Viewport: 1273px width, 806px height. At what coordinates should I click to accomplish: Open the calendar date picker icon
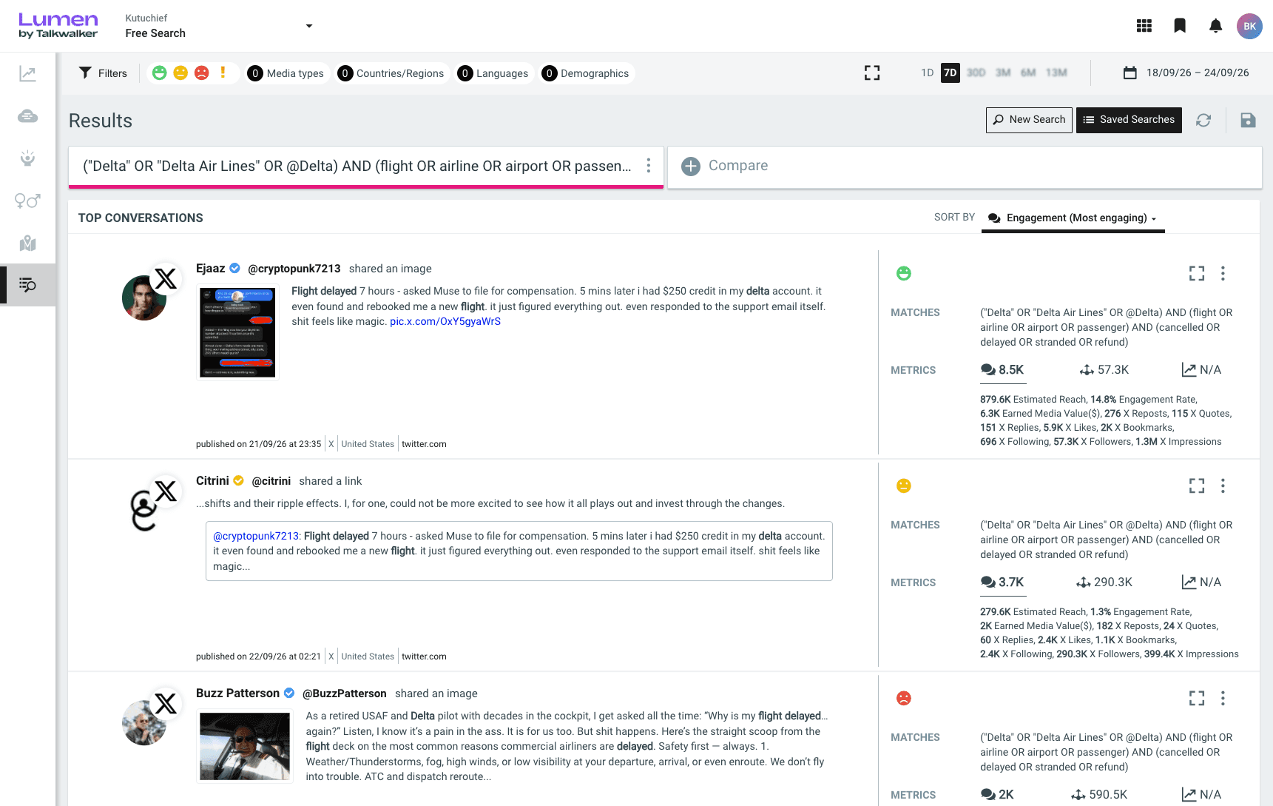[1130, 73]
